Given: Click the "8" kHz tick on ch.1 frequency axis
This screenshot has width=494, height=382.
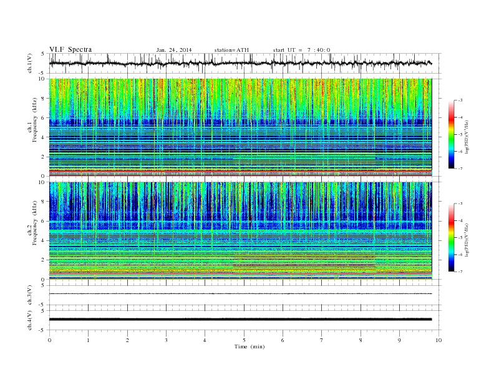Looking at the screenshot, I should pyautogui.click(x=44, y=99).
